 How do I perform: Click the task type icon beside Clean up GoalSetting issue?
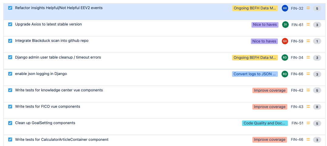10,123
